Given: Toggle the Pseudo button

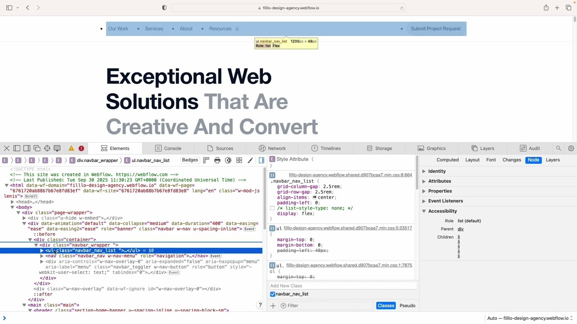Looking at the screenshot, I should [408, 306].
